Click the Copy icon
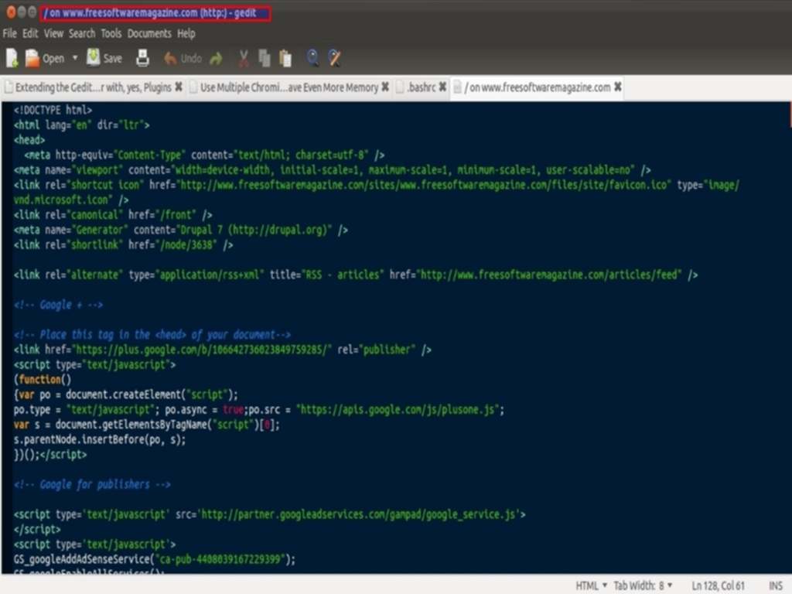The width and height of the screenshot is (792, 594). tap(265, 59)
